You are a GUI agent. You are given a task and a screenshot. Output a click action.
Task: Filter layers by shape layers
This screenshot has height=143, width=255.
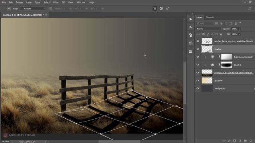(x=231, y=23)
